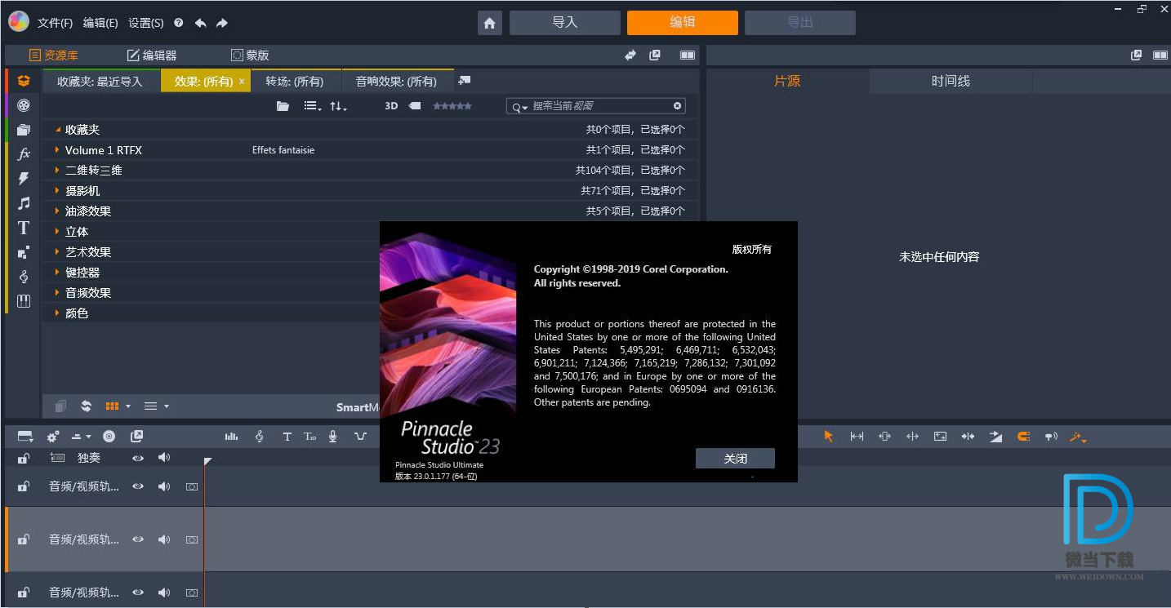Click the orange 编辑 button

[x=683, y=23]
